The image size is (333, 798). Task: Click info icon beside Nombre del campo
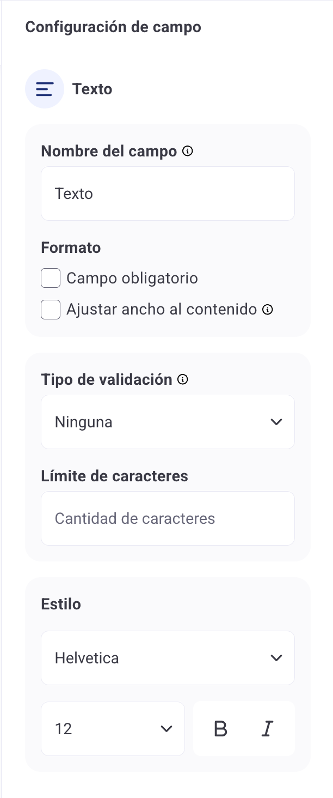tap(188, 151)
